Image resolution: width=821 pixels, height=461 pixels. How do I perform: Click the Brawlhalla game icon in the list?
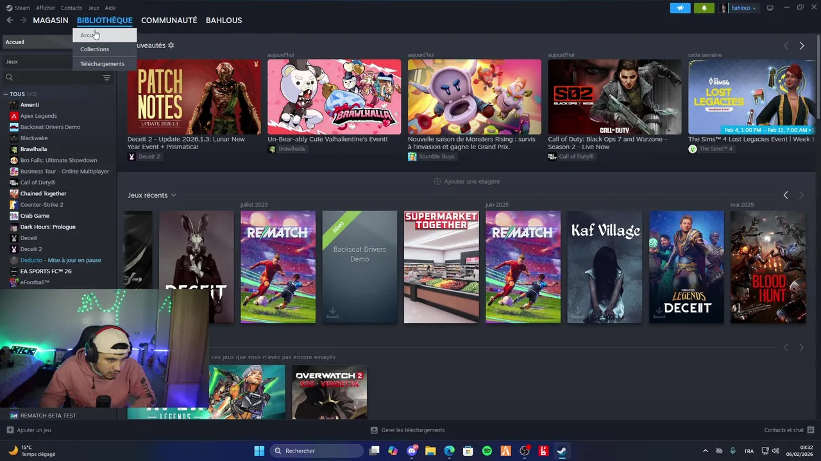(x=14, y=149)
